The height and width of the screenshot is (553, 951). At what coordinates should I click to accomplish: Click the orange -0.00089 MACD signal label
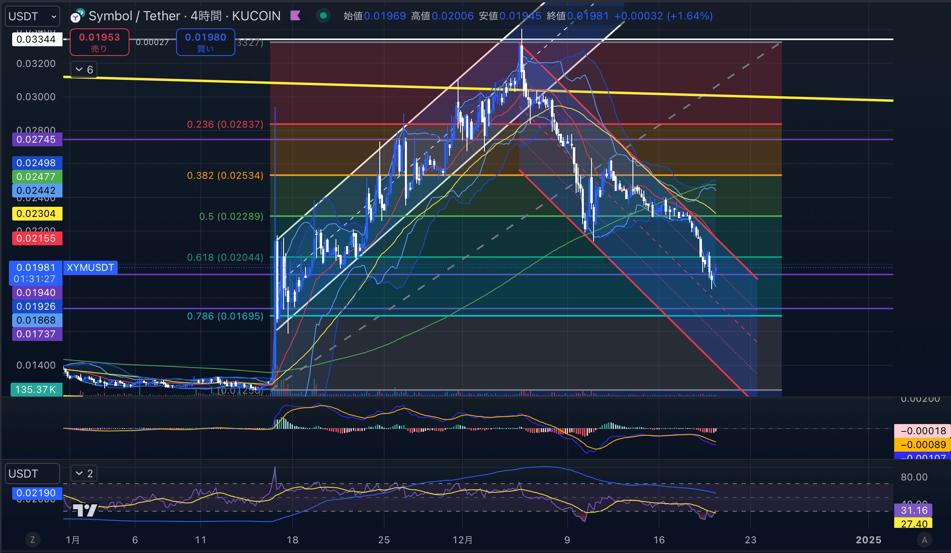pos(922,445)
